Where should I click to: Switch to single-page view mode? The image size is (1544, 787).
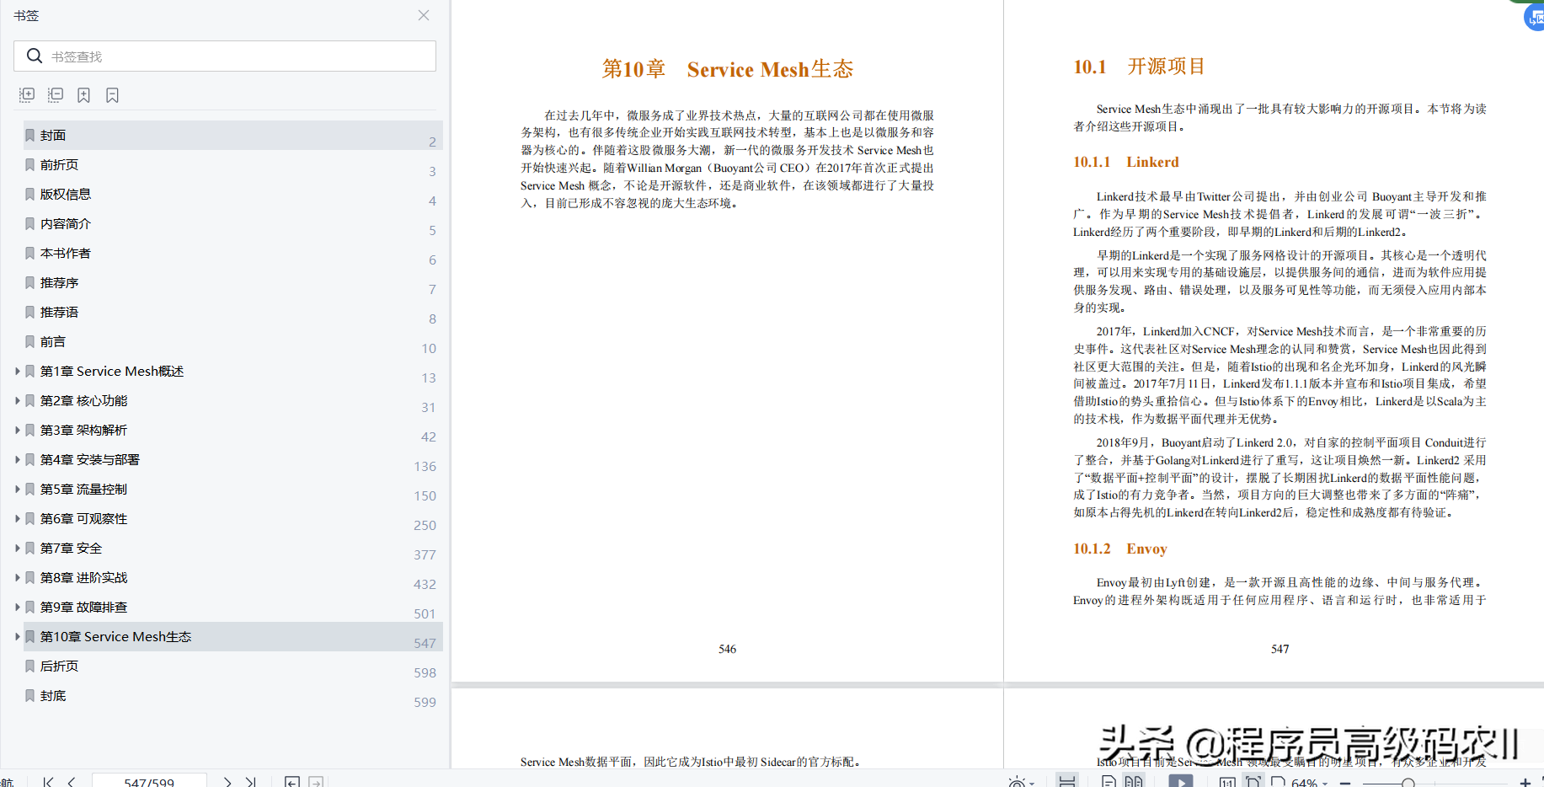point(1109,781)
